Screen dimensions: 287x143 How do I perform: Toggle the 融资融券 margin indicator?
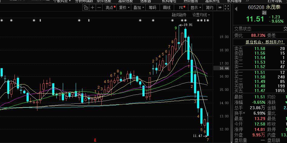point(179,15)
